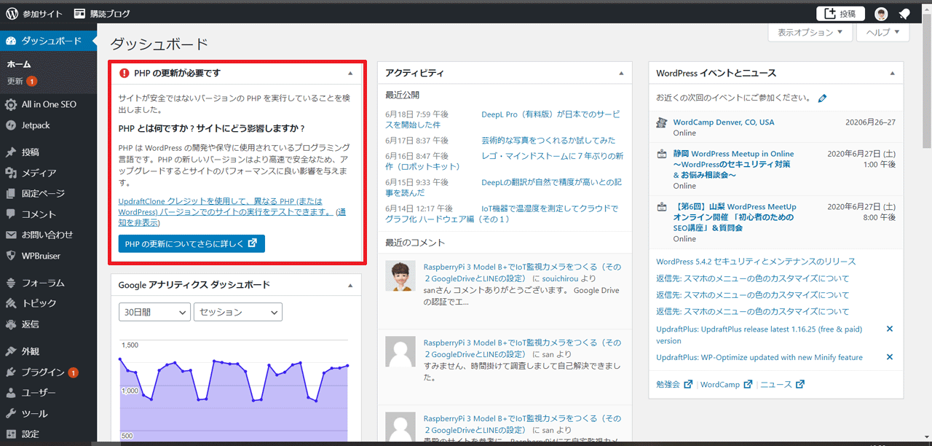This screenshot has width=932, height=446.
Task: Open レゴ・マインドストーム post link
Action: (x=553, y=156)
